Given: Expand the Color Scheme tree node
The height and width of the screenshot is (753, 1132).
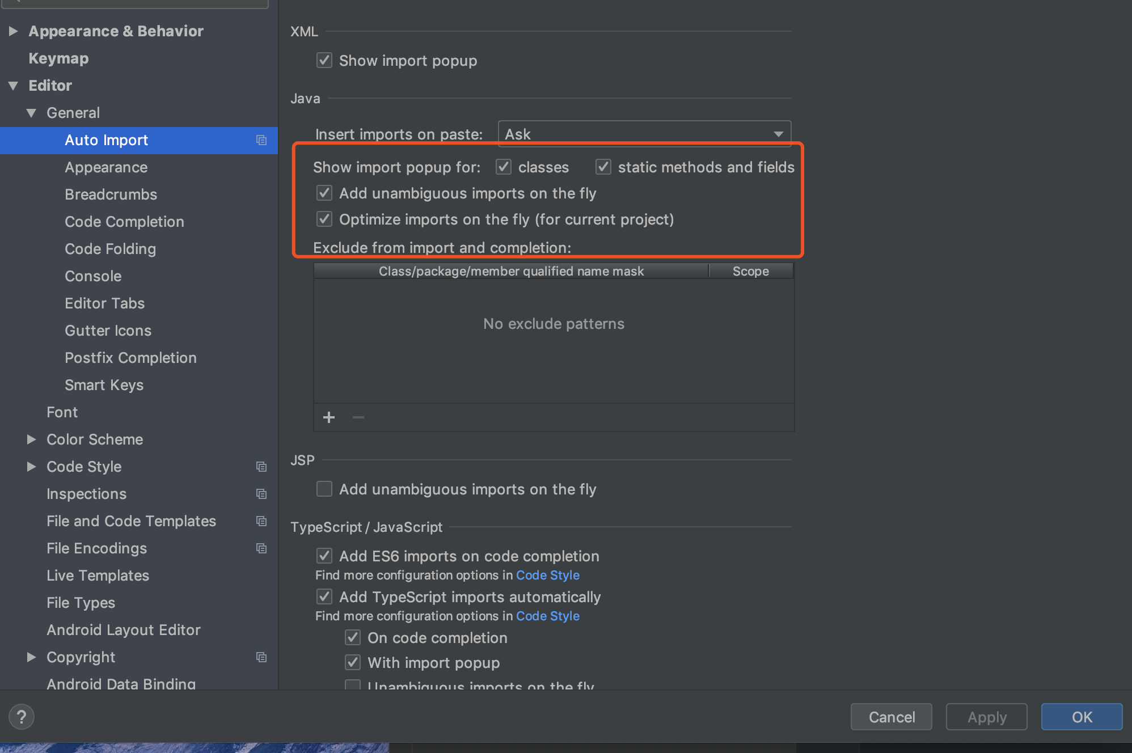Looking at the screenshot, I should coord(32,439).
